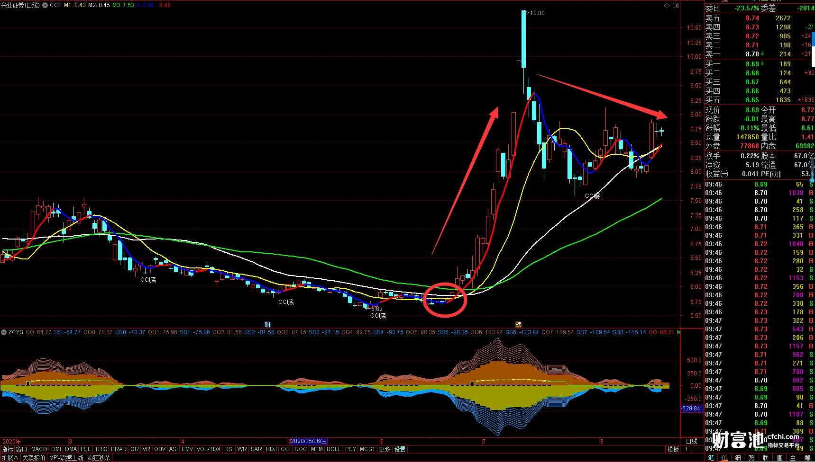Select the 势 trend tab
The height and width of the screenshot is (462, 815).
point(752,458)
